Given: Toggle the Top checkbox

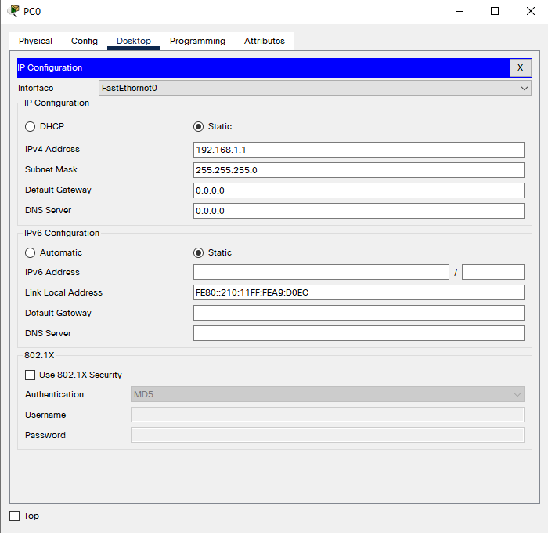Looking at the screenshot, I should [x=14, y=516].
